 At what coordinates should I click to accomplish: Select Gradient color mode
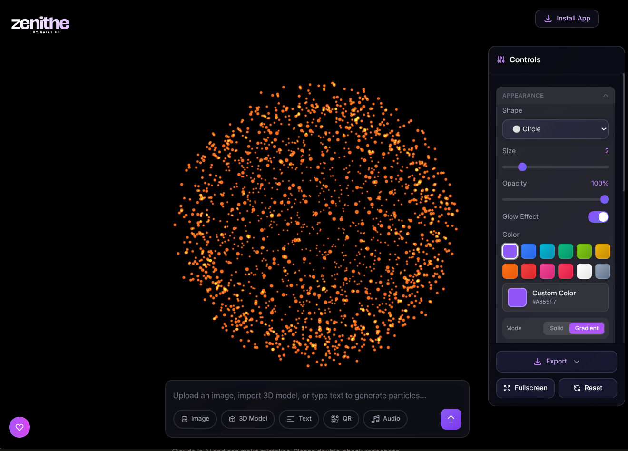pos(587,328)
